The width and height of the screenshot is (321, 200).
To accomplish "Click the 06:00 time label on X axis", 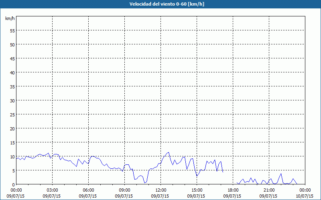I will click(88, 190).
